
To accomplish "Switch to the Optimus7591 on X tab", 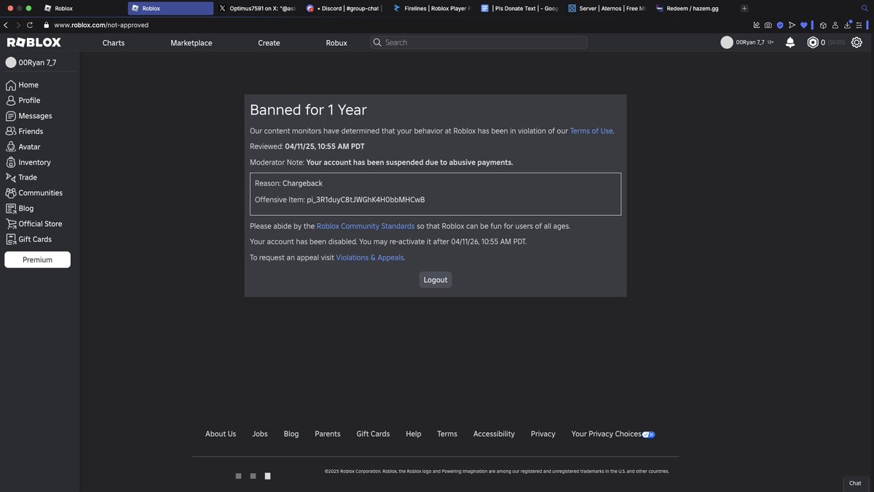I will (257, 8).
